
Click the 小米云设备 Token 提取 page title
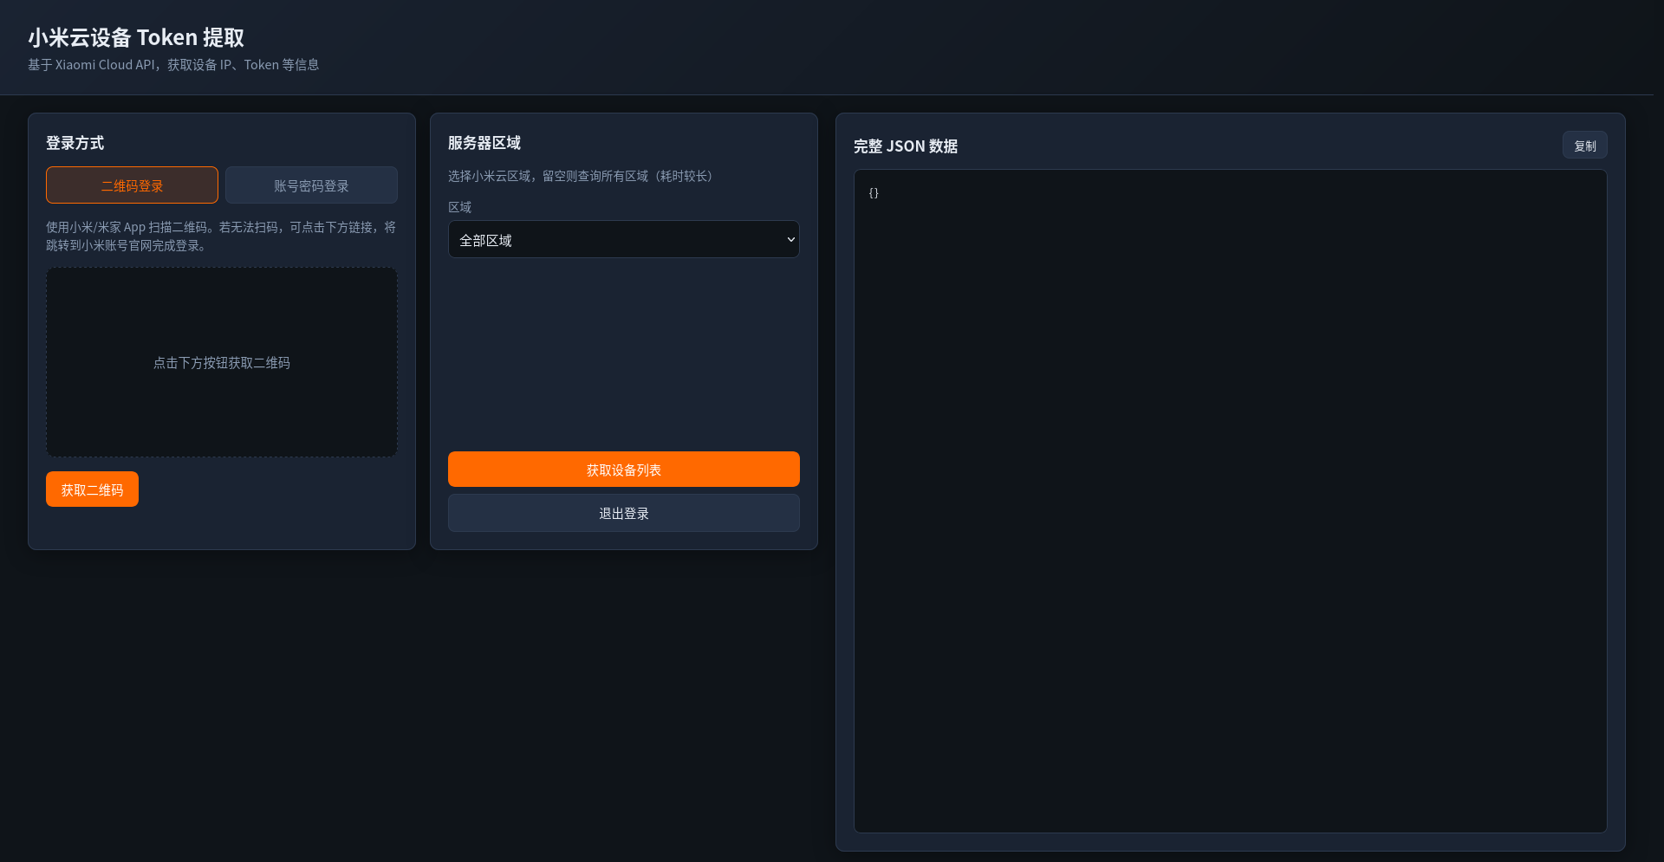(x=136, y=37)
